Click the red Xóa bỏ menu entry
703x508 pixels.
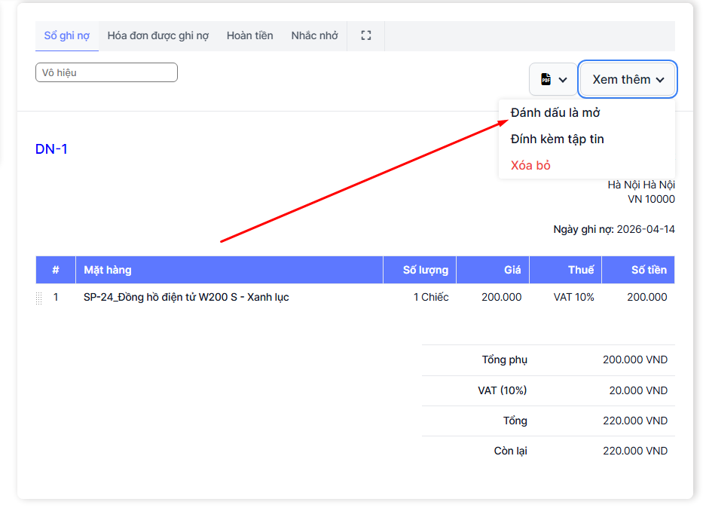click(x=530, y=166)
